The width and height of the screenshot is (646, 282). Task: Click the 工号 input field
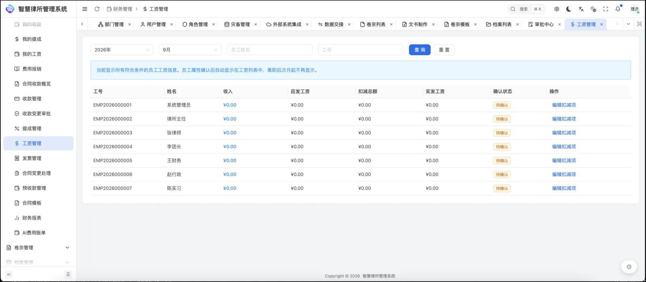coord(361,50)
